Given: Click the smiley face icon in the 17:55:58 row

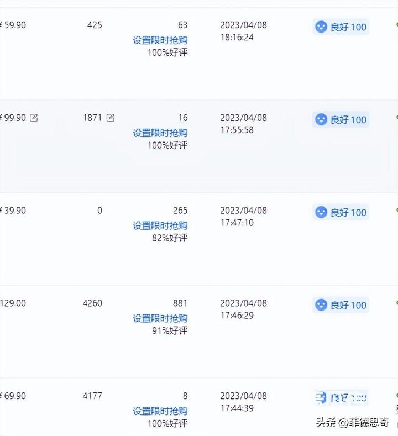Looking at the screenshot, I should 321,119.
